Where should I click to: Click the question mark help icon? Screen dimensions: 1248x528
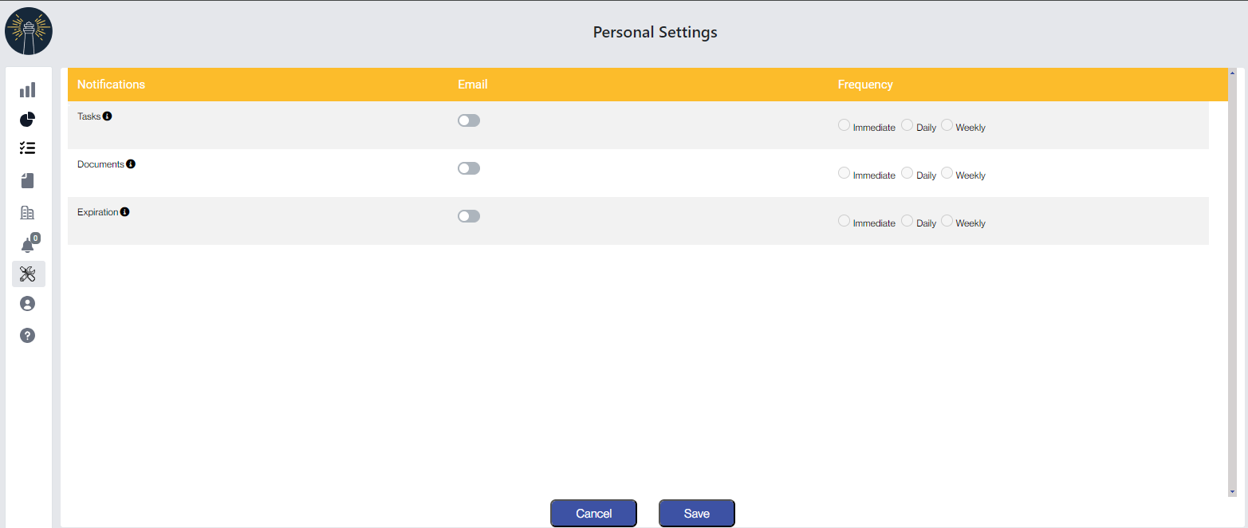pyautogui.click(x=28, y=336)
